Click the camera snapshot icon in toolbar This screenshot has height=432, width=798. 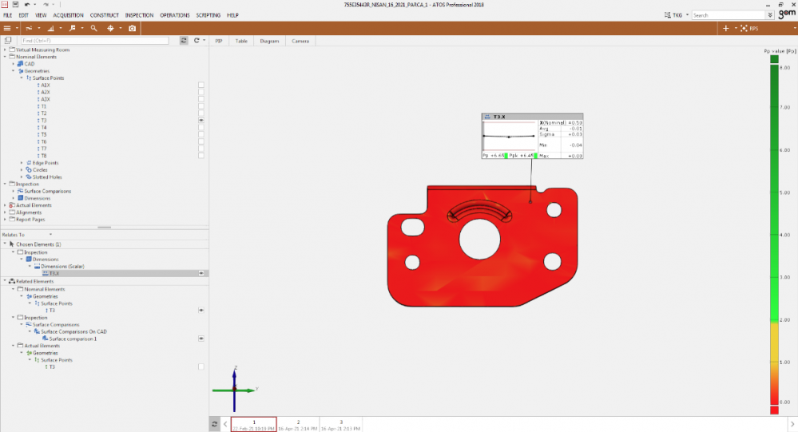pos(132,28)
